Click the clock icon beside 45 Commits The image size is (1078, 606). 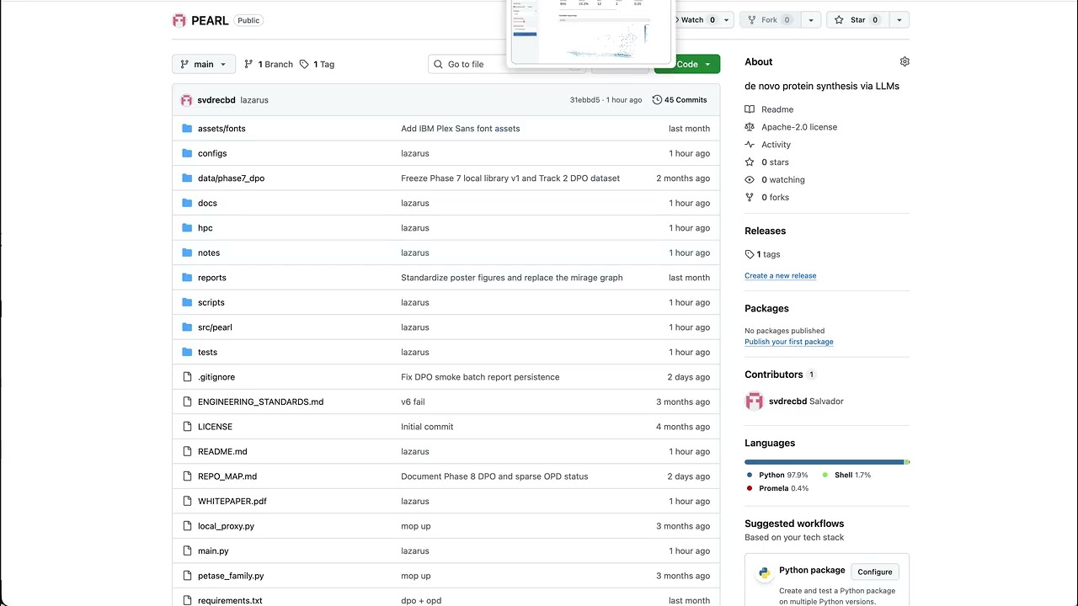coord(657,100)
